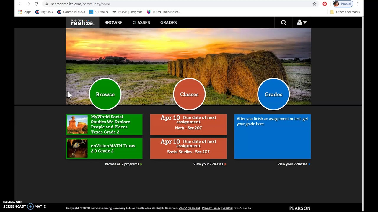
Task: Open the HOME | 2ndgrade bookmark
Action: (127, 12)
